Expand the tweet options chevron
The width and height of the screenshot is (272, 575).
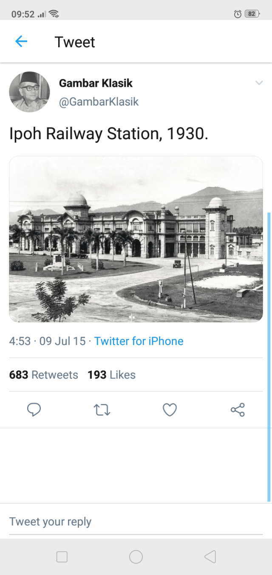tap(259, 83)
